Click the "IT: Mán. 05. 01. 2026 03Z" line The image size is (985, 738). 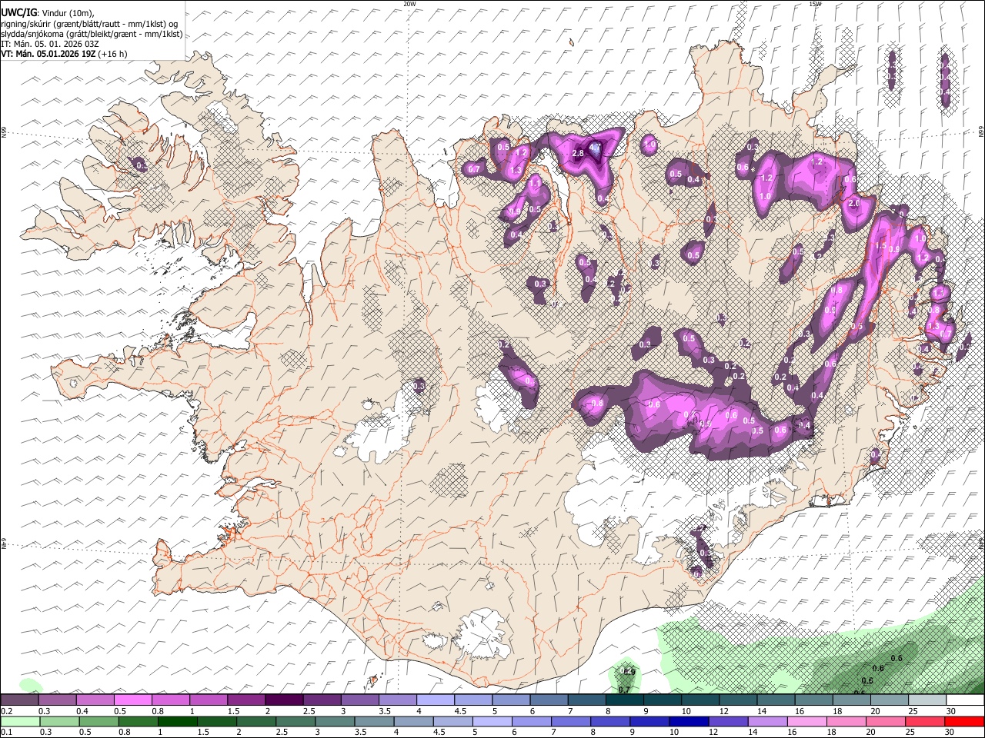pos(49,44)
